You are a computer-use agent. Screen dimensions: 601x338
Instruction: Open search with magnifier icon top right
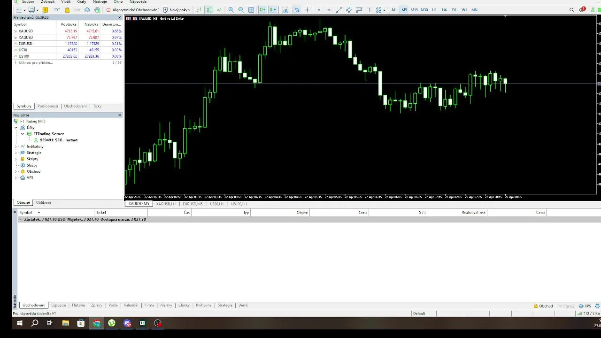pos(571,10)
